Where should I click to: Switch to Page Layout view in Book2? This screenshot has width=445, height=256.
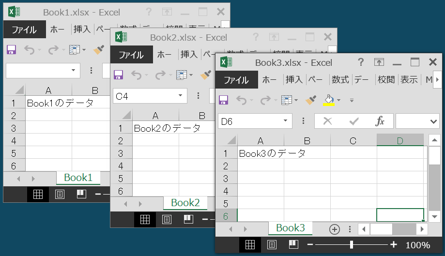(167, 219)
